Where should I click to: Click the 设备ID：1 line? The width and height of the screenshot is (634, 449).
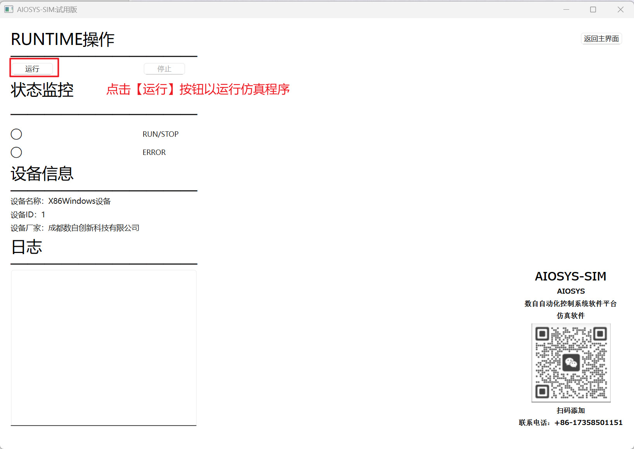28,215
